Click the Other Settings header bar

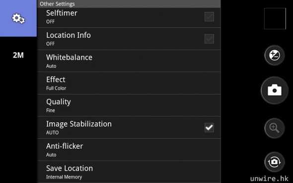click(x=129, y=4)
